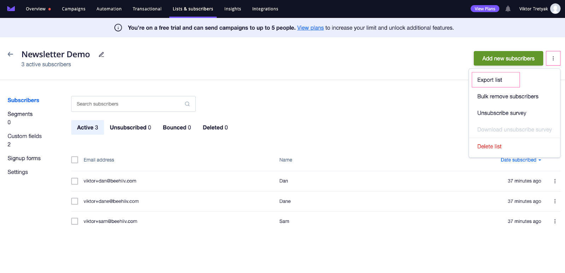The width and height of the screenshot is (565, 273).
Task: Click the magnifier icon in search box
Action: tap(187, 104)
